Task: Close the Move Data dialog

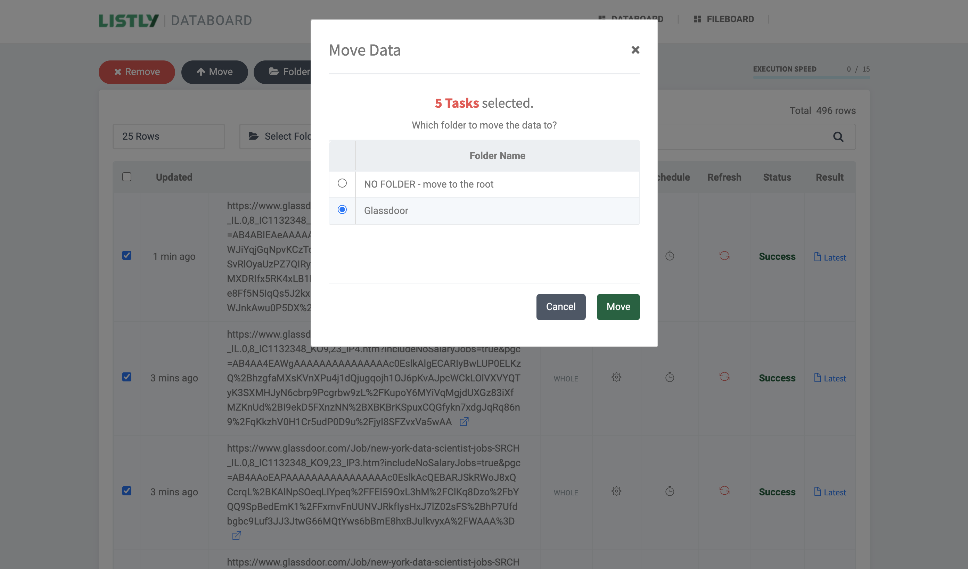Action: [635, 50]
